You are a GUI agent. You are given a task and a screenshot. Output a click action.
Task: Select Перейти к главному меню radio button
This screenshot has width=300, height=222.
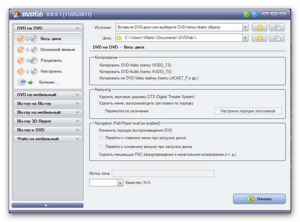point(101,138)
